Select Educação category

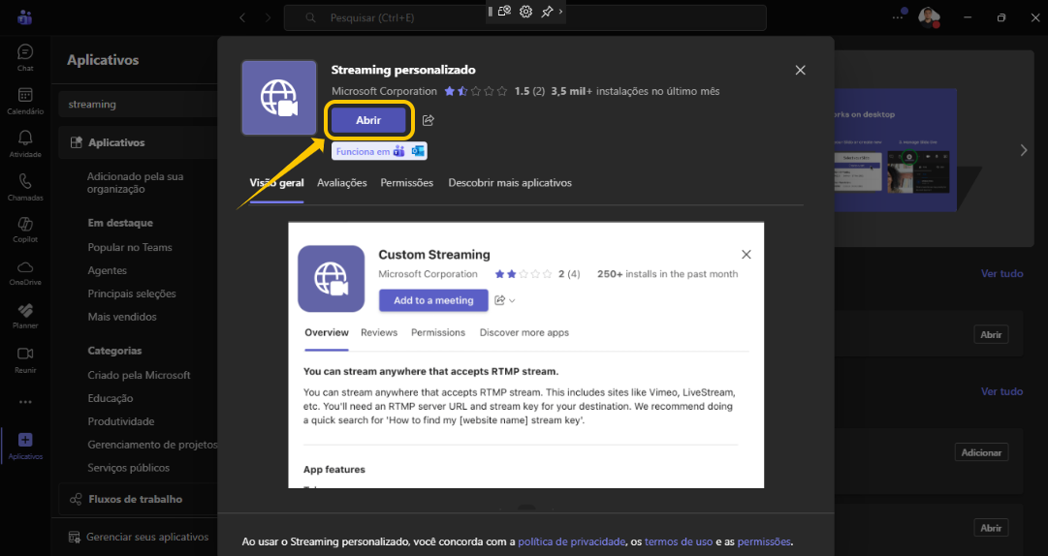click(x=111, y=398)
